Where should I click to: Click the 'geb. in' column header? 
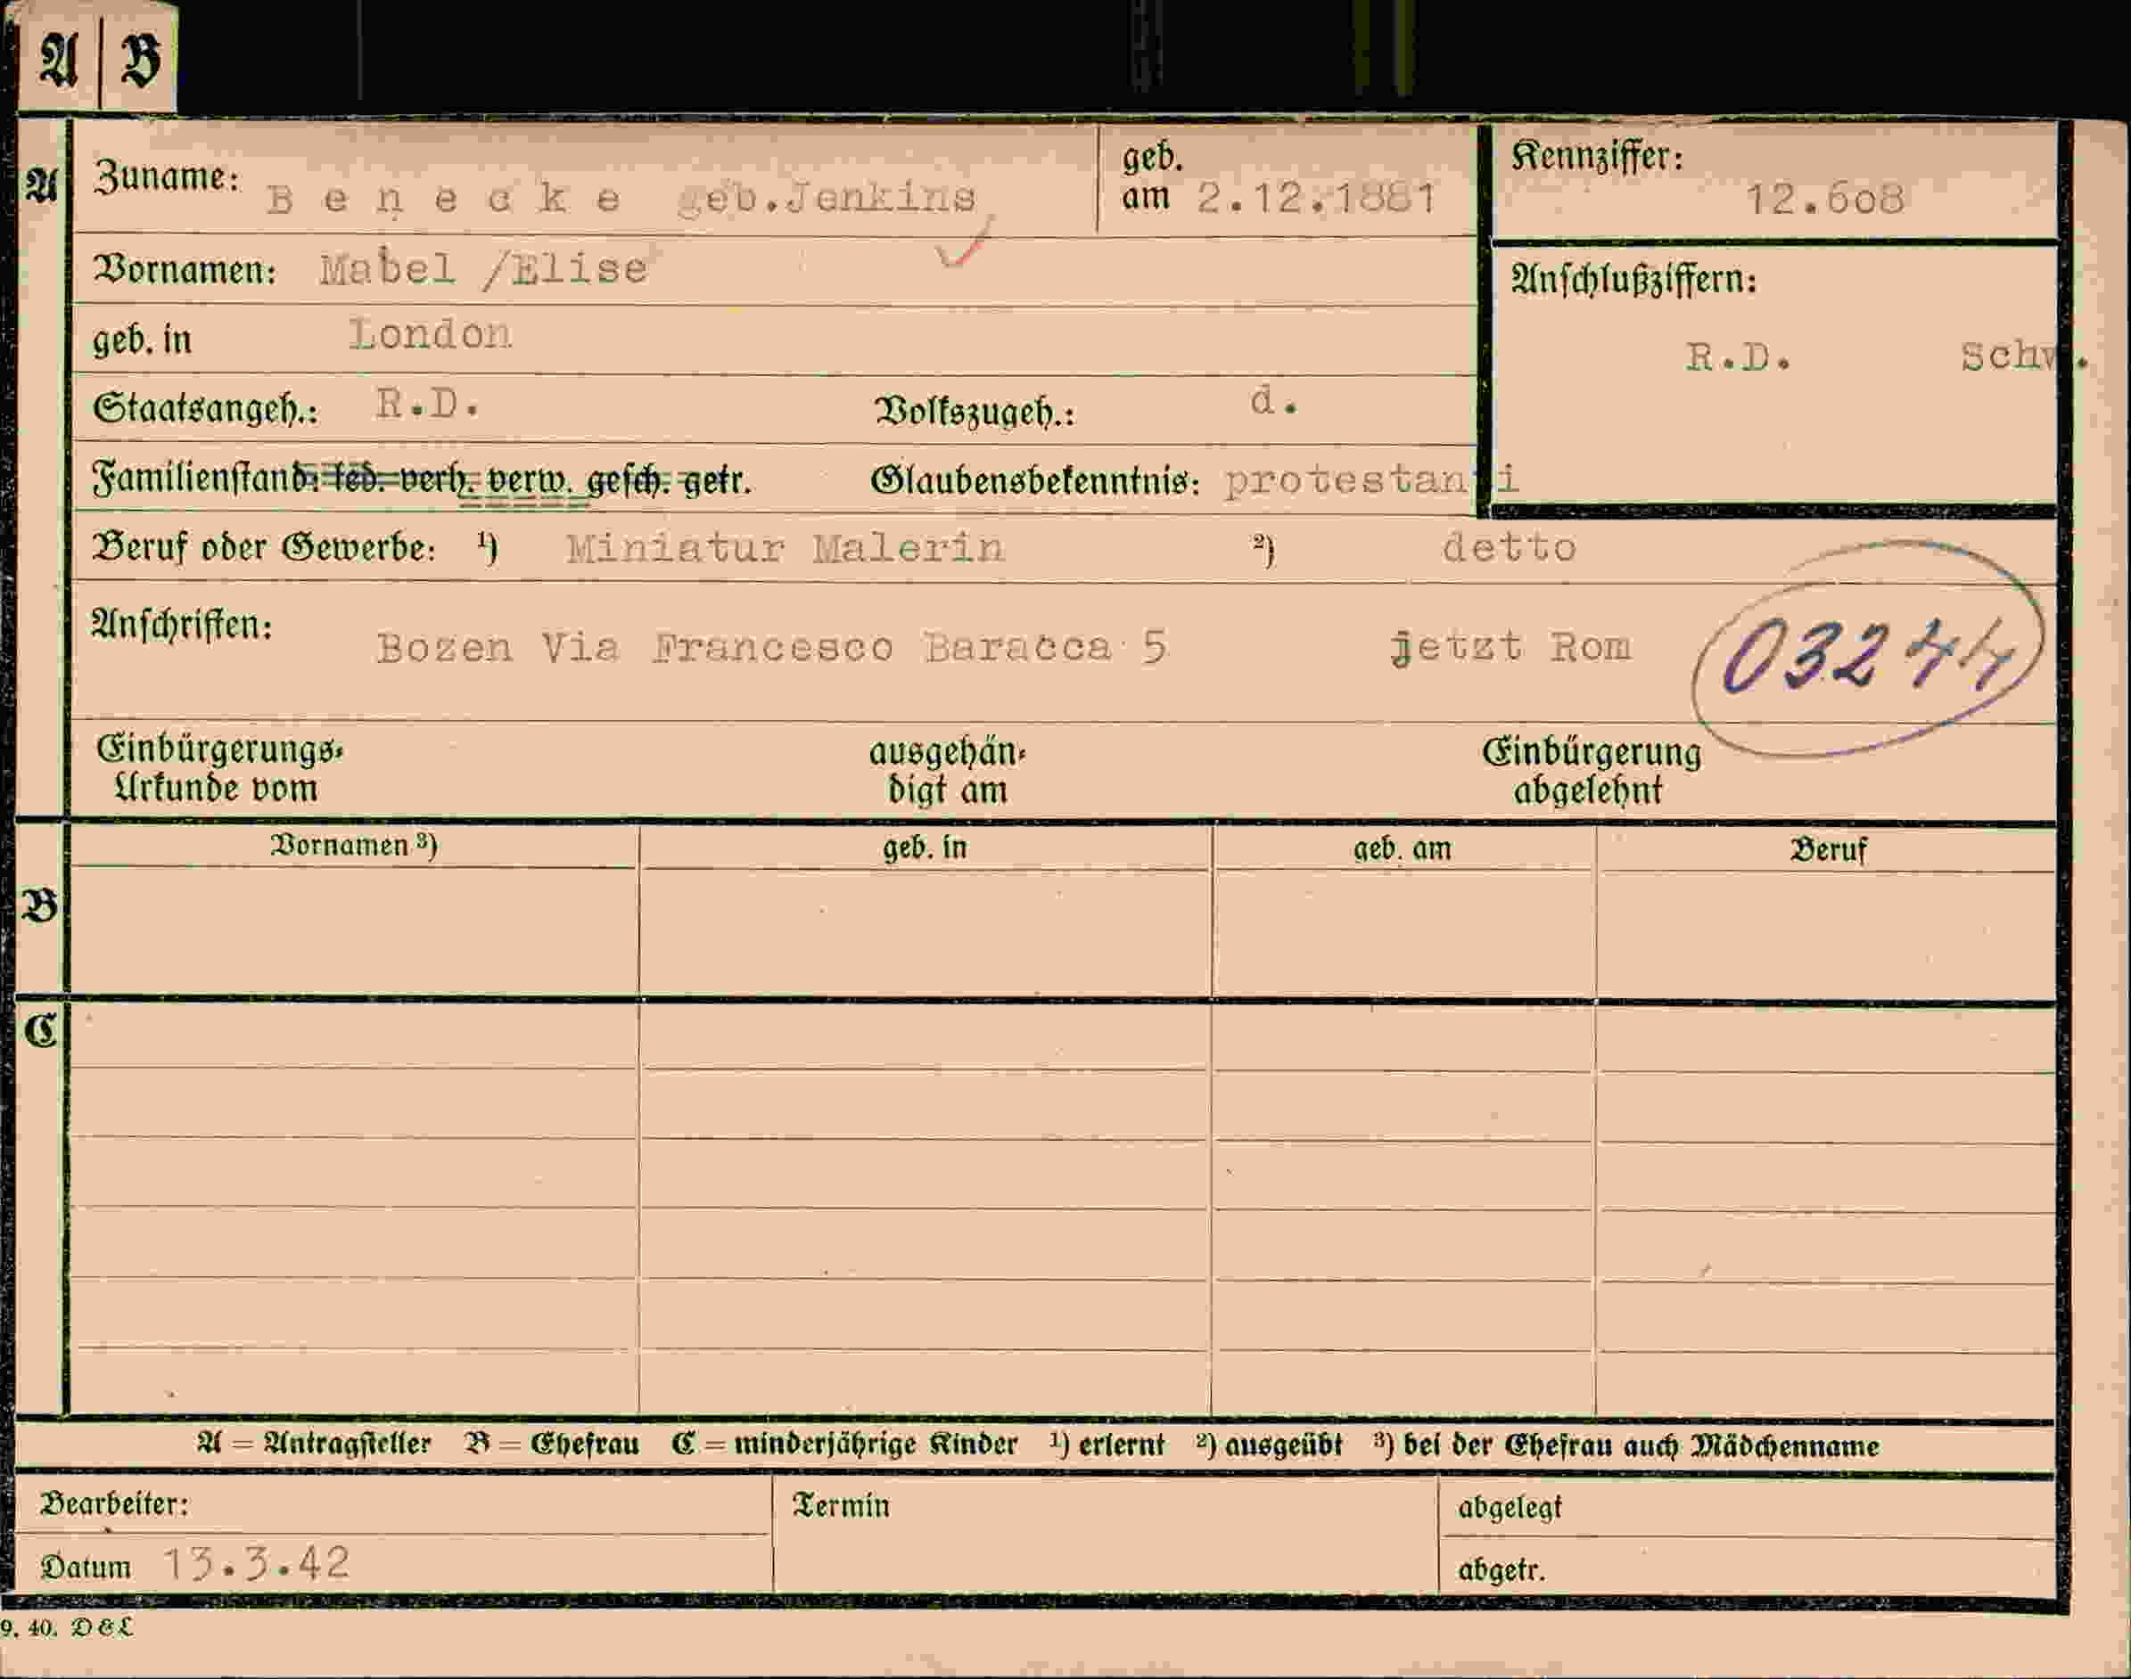pos(925,848)
